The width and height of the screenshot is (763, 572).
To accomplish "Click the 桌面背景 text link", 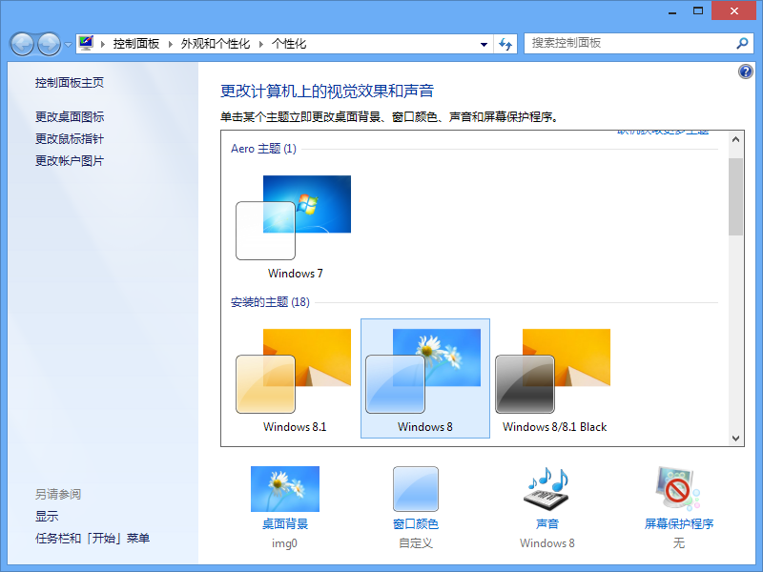I will [x=285, y=523].
